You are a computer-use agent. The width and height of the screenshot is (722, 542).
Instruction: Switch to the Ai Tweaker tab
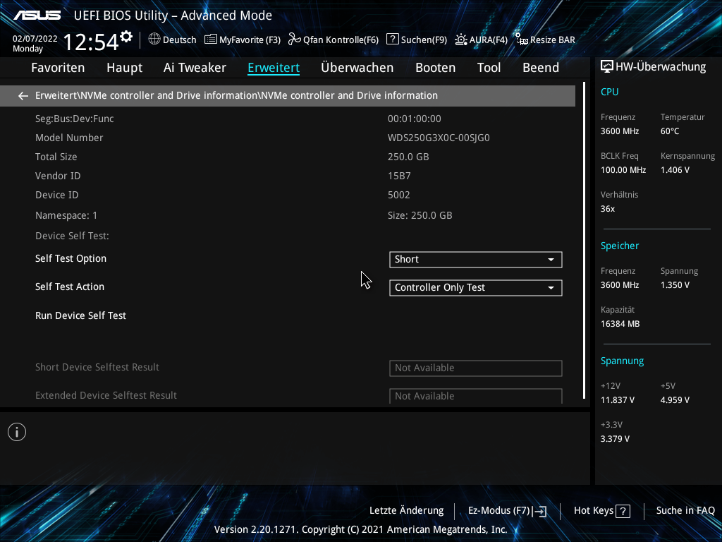click(195, 68)
